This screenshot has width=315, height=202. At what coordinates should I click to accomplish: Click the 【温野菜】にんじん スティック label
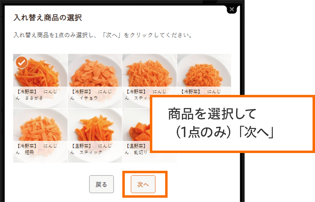click(91, 149)
